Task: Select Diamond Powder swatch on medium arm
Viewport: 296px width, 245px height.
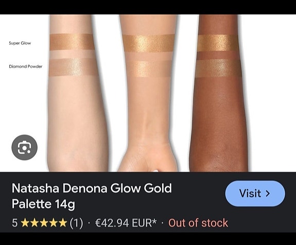Action: pyautogui.click(x=149, y=68)
